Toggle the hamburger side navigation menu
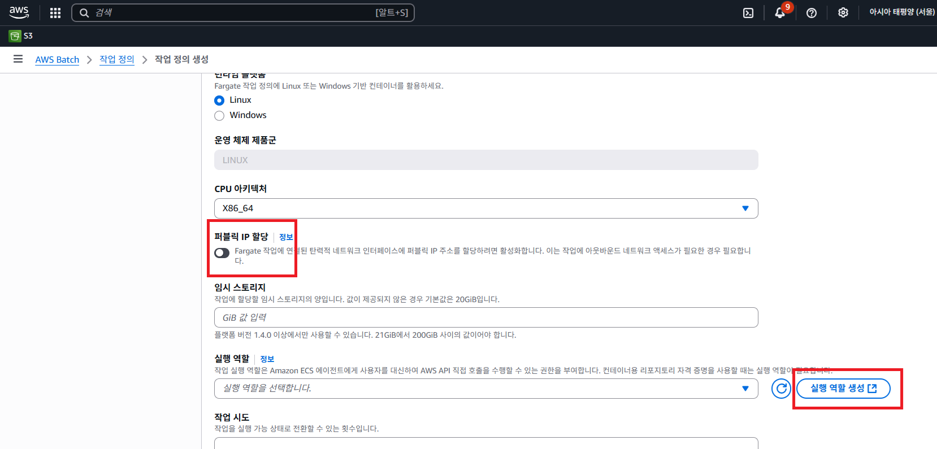The image size is (937, 449). click(x=18, y=59)
